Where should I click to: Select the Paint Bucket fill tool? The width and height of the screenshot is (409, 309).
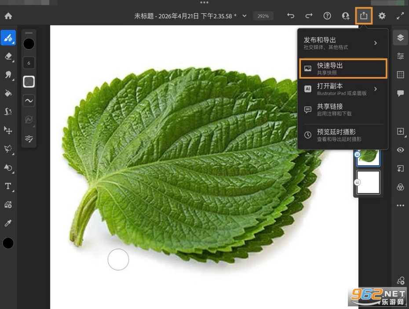coord(8,93)
